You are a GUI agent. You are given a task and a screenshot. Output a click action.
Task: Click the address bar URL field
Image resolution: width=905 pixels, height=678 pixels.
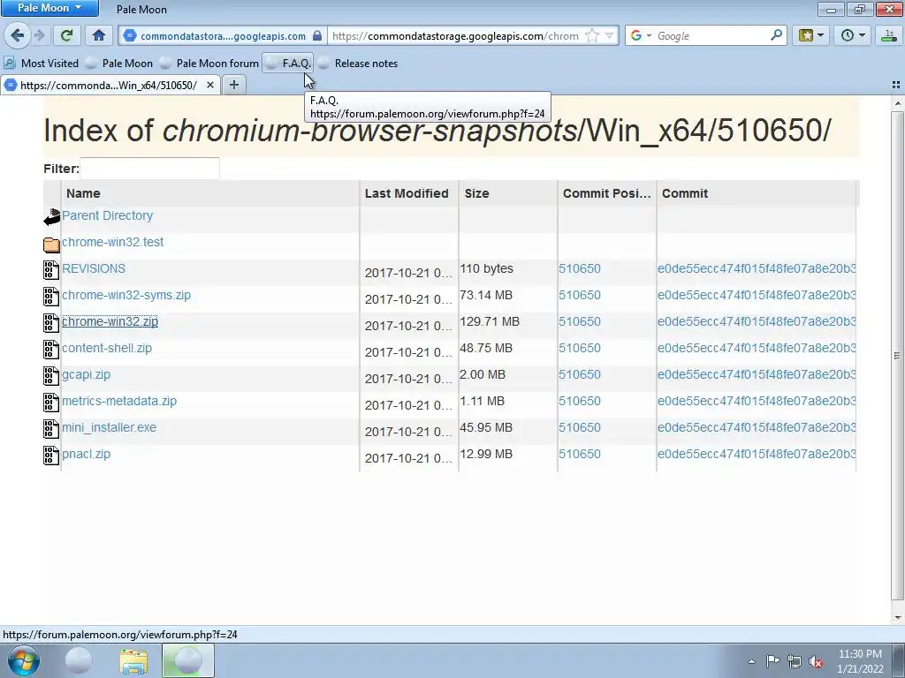click(455, 35)
